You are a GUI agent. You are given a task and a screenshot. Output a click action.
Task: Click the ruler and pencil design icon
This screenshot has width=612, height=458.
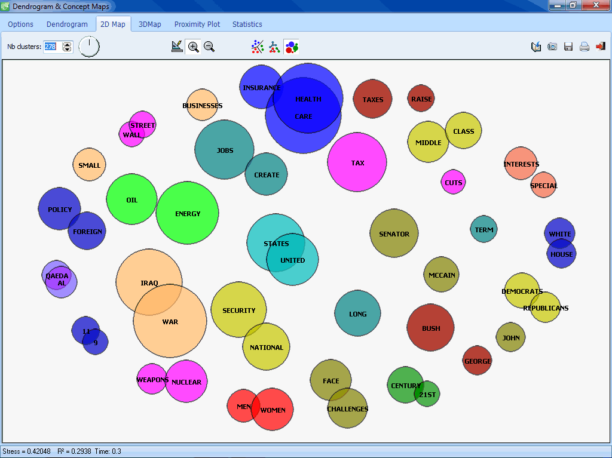[176, 47]
